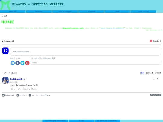This screenshot has height=122, width=163.
Task: Expand Share menu under the comment
Action: pyautogui.click(x=34, y=89)
